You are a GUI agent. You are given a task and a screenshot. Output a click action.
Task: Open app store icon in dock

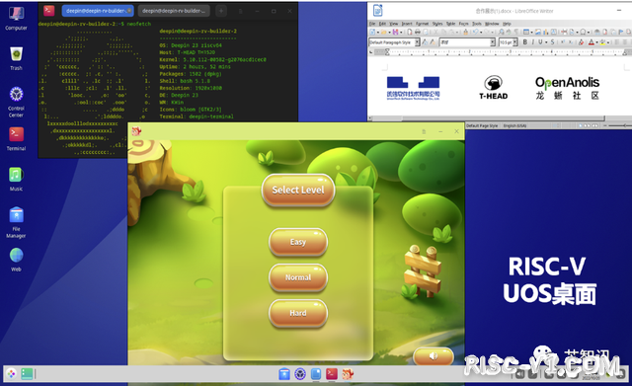tap(284, 374)
